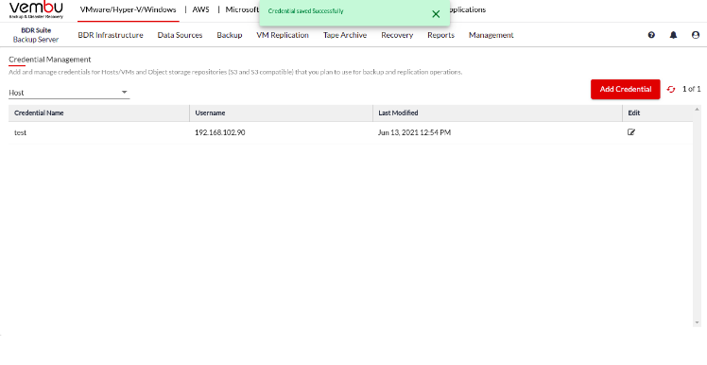Image resolution: width=707 pixels, height=365 pixels.
Task: Switch to the Microsoft tab
Action: (x=242, y=9)
